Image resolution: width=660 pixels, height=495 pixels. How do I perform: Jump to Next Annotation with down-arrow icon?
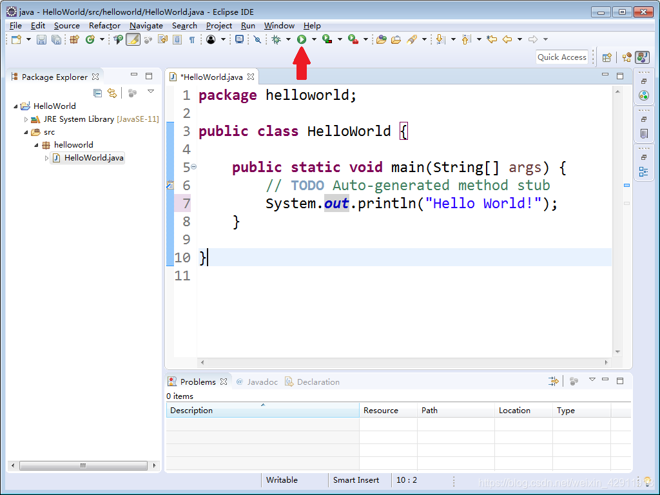point(440,39)
